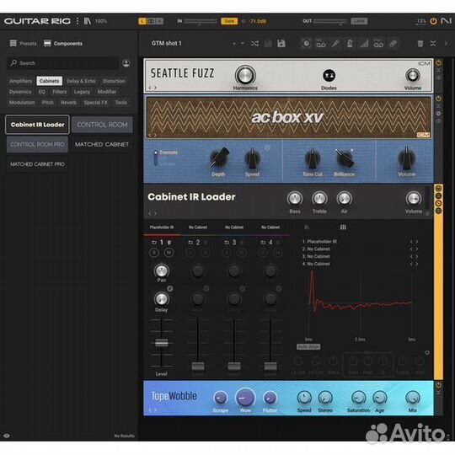Click the Save As floppy disk icon
The image size is (455, 455).
pyautogui.click(x=281, y=44)
